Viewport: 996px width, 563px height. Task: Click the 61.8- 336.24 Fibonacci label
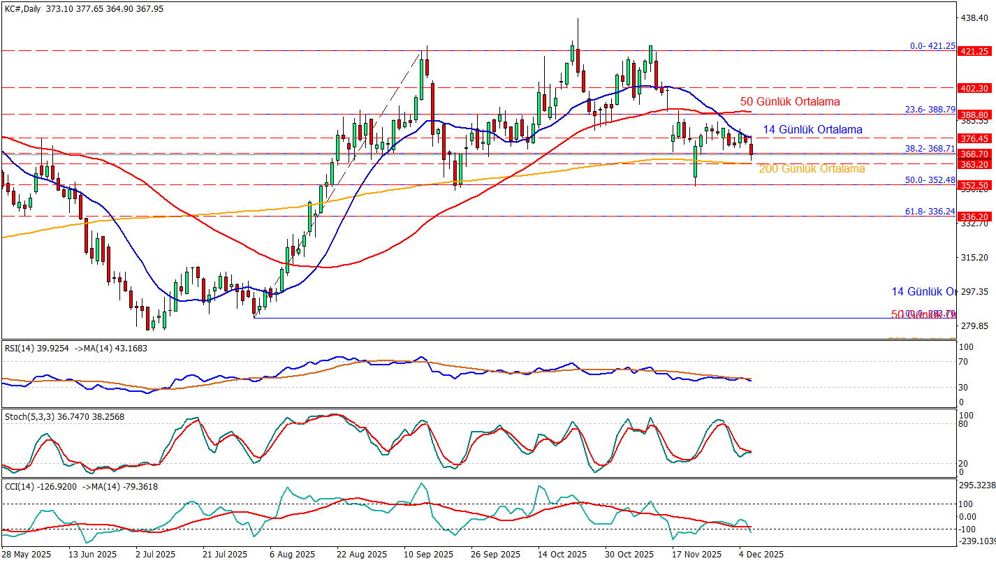pyautogui.click(x=930, y=211)
